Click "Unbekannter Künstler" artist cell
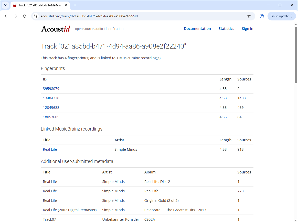298x223 pixels. click(121, 219)
